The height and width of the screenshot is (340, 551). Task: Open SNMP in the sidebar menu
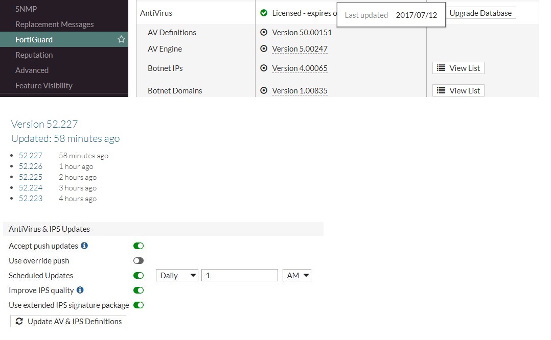tap(26, 9)
